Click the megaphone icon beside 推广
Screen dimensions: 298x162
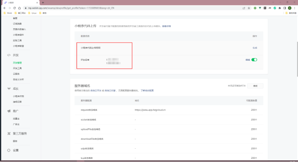9,111
